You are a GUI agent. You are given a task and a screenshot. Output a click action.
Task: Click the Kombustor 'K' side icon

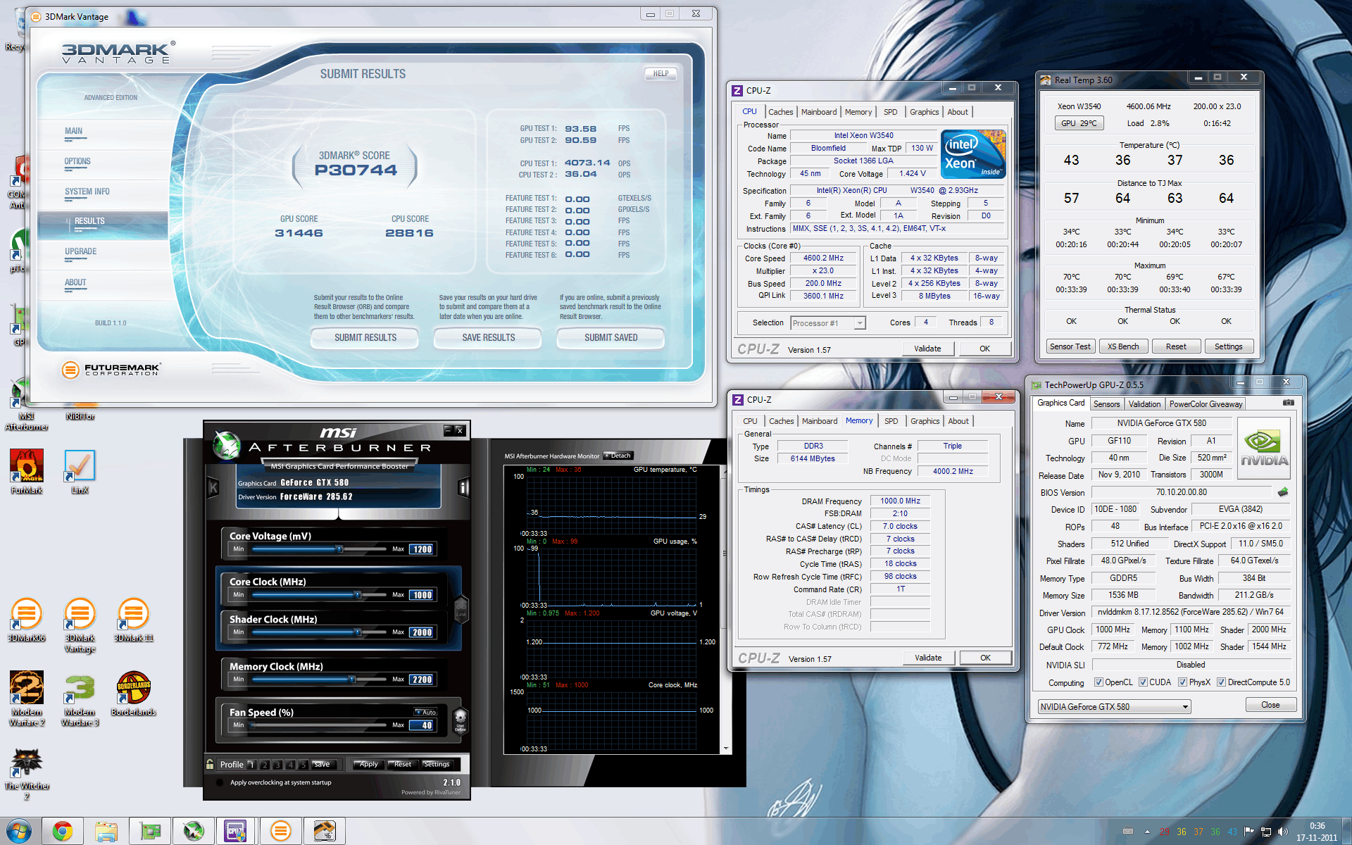coord(213,487)
